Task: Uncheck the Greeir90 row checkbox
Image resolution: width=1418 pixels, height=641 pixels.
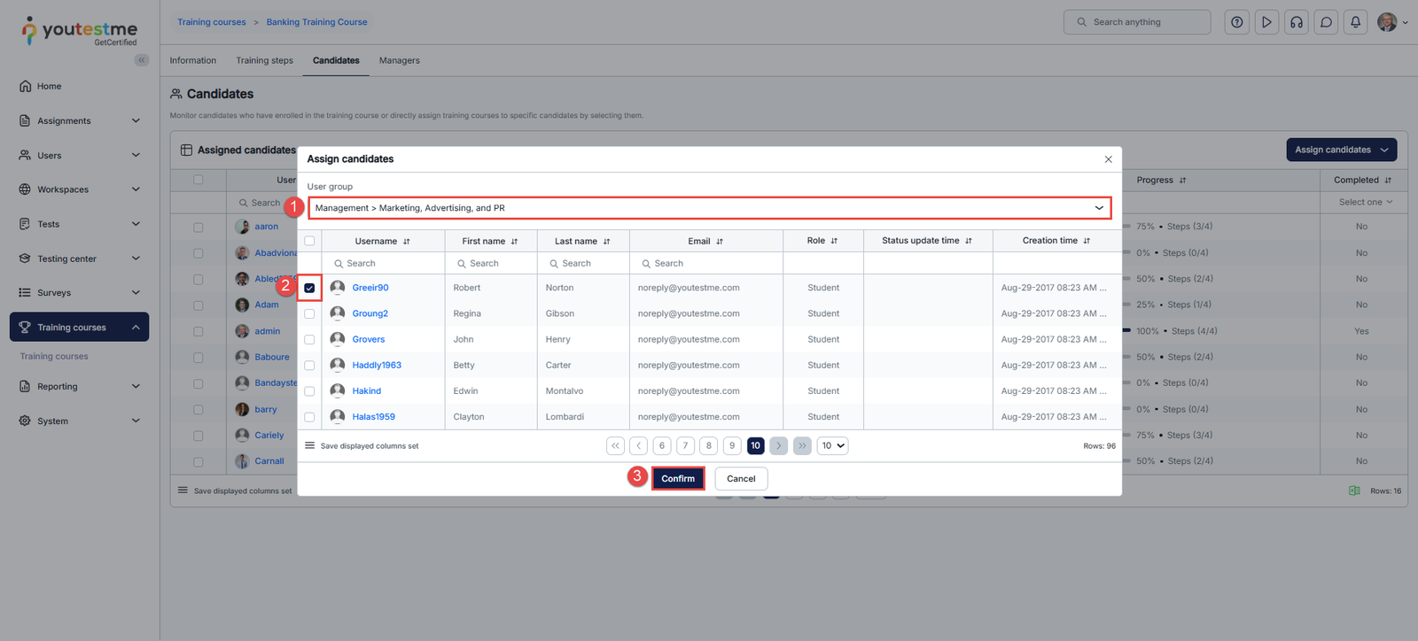Action: click(x=309, y=288)
